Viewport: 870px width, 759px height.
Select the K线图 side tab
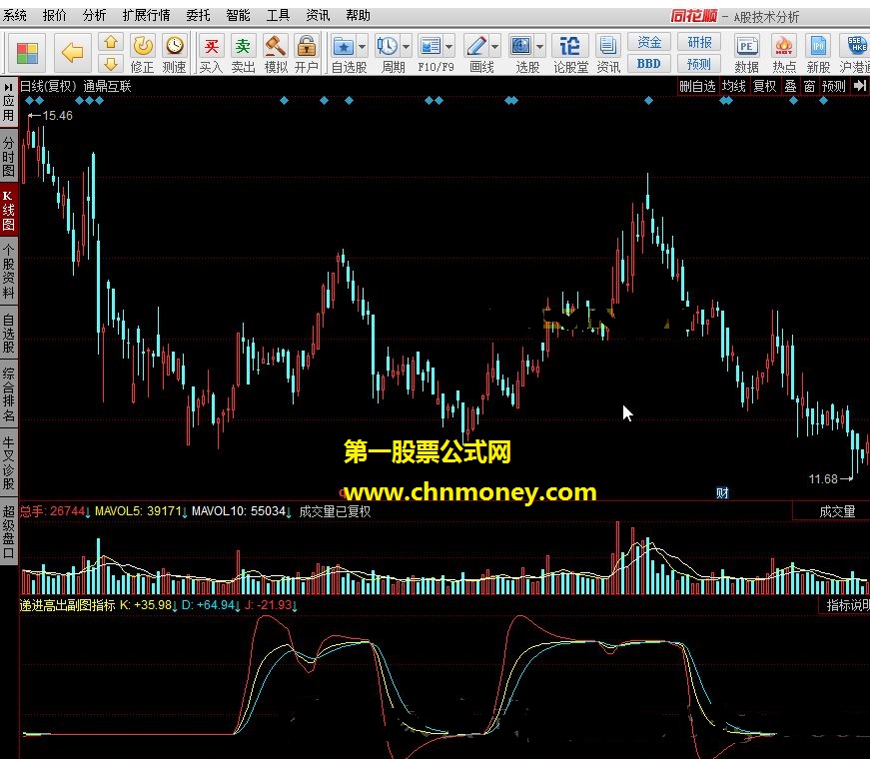tap(8, 211)
